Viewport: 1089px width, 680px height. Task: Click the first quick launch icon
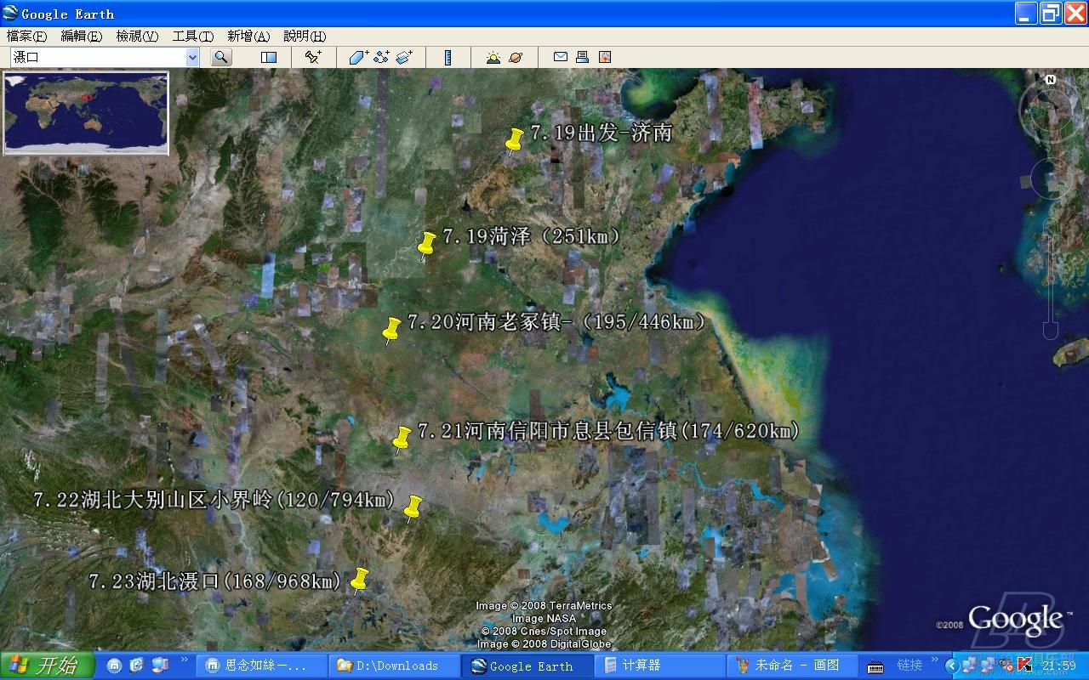coord(115,666)
